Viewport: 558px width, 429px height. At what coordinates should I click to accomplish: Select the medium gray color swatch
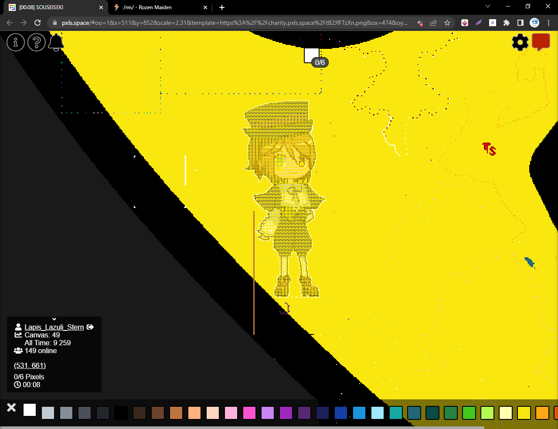point(66,413)
